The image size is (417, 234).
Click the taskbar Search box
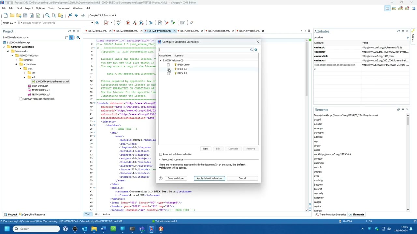pos(37,229)
